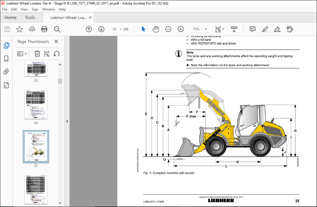The image size is (317, 207).
Task: Show Page Thumbnails panel in sidebar
Action: tap(7, 45)
